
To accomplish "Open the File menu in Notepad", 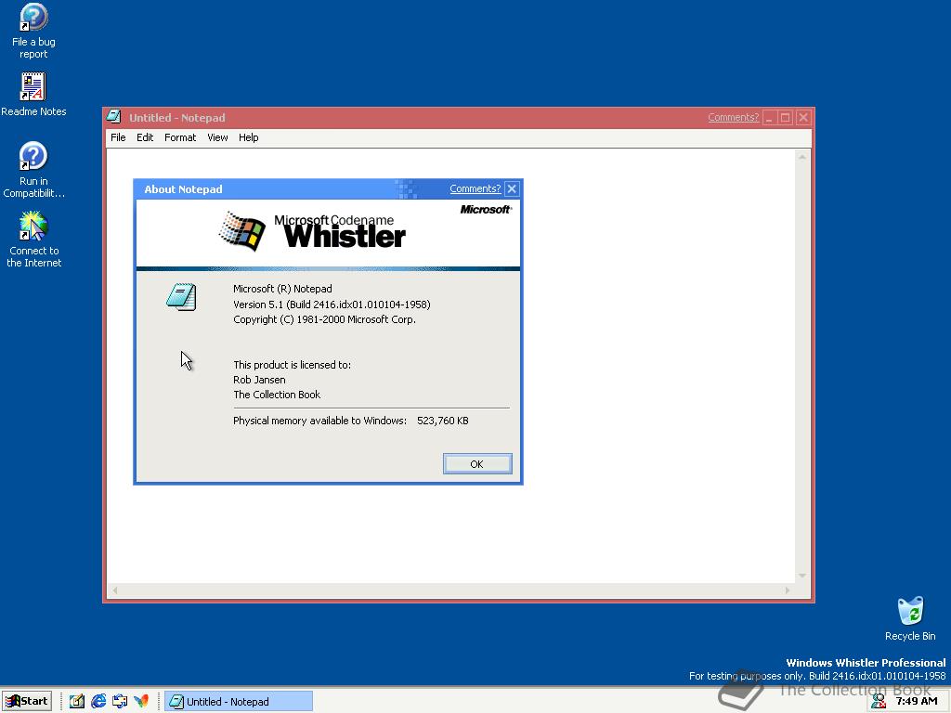I will tap(118, 137).
